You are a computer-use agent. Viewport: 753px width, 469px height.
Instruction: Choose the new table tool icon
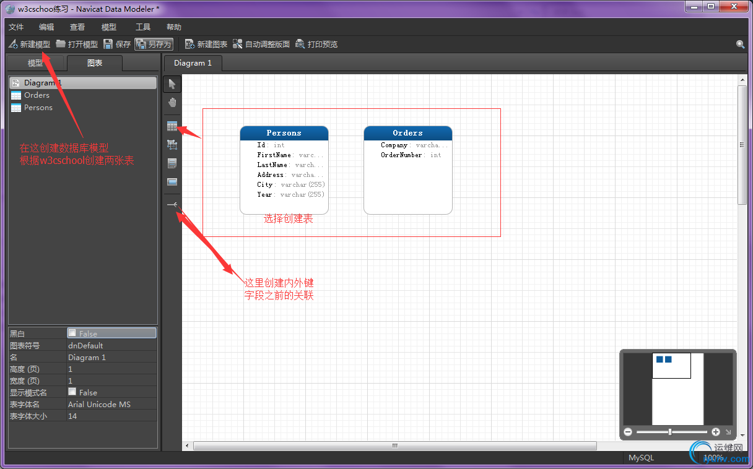[172, 126]
